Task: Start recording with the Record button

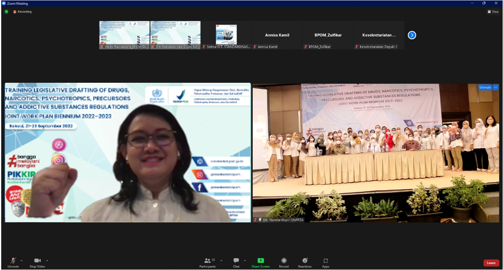Action: [284, 261]
